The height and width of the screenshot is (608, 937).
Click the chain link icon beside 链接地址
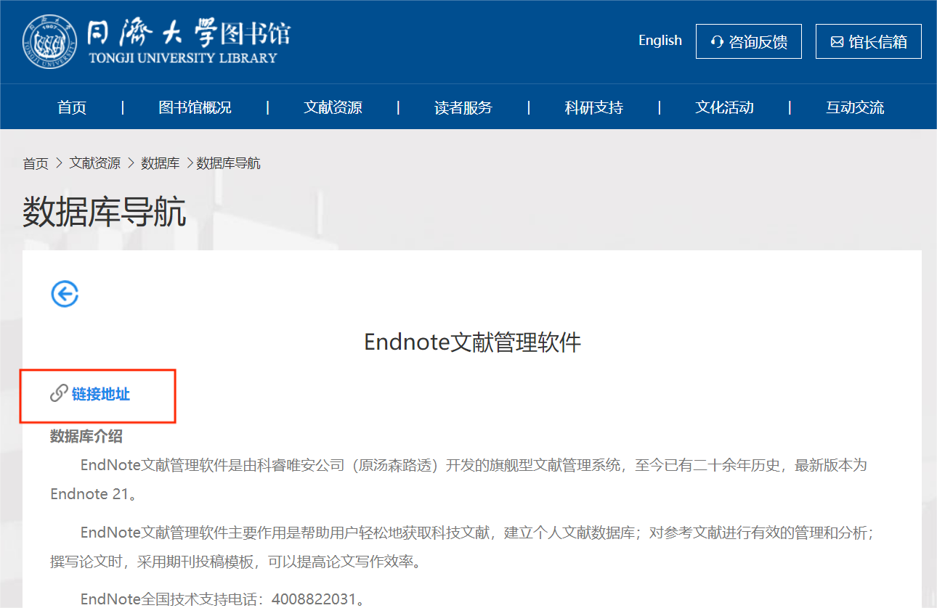click(59, 394)
